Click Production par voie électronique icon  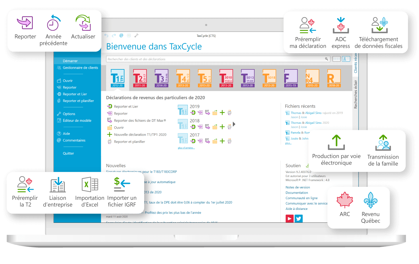pos(336,142)
